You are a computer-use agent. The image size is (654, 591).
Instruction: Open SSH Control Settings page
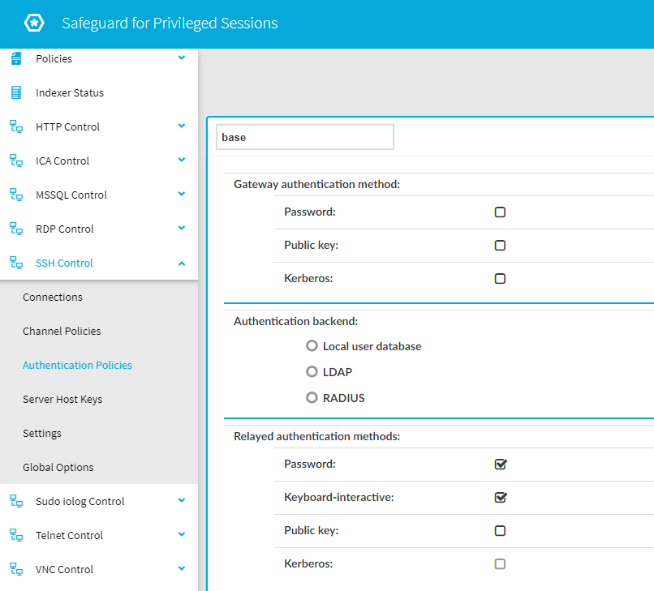tap(42, 434)
